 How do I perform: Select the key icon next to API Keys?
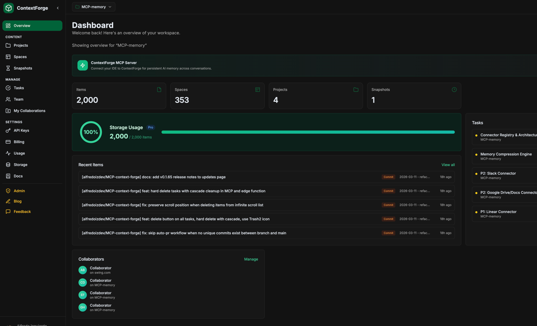(8, 130)
